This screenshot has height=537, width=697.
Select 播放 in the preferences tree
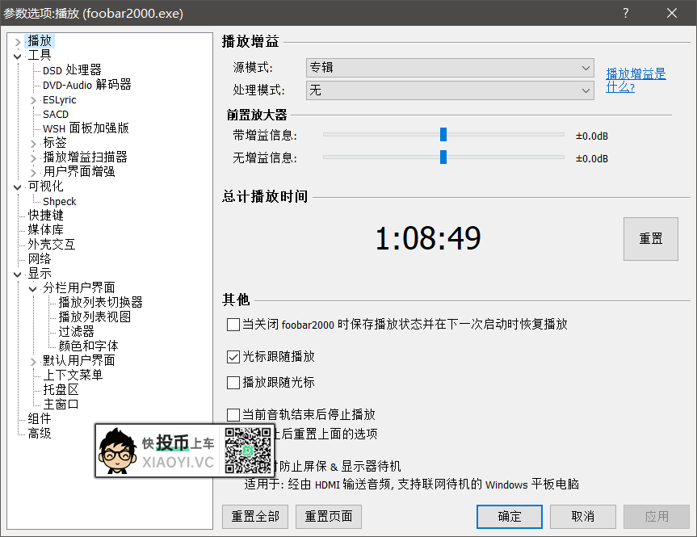[x=40, y=41]
